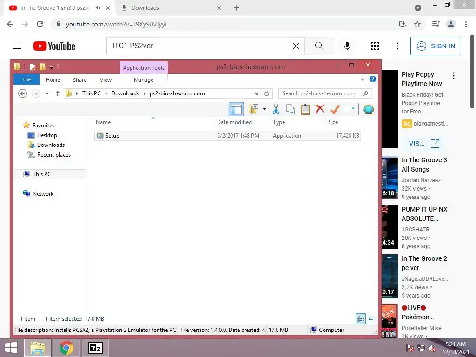This screenshot has width=476, height=357.
Task: Click the YouTube SIGN IN button
Action: click(436, 46)
